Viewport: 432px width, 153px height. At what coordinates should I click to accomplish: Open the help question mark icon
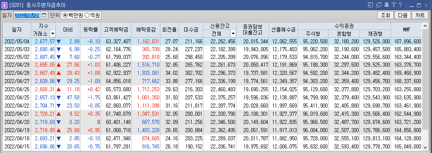400,5
